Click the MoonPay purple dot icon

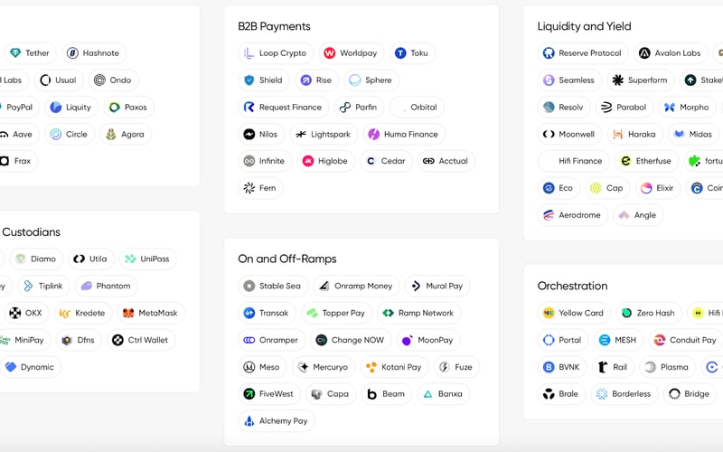tap(408, 341)
